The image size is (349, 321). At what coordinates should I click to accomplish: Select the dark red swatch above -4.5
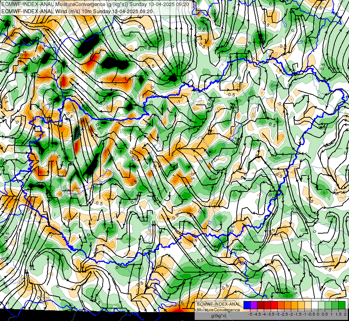pos(261,305)
